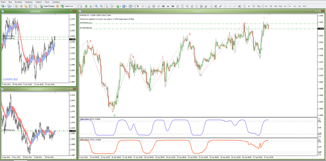Expand the Indicators list dropdown arrow
This screenshot has width=326, height=161.
(x=120, y=6)
